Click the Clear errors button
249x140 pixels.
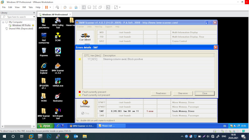point(183,93)
